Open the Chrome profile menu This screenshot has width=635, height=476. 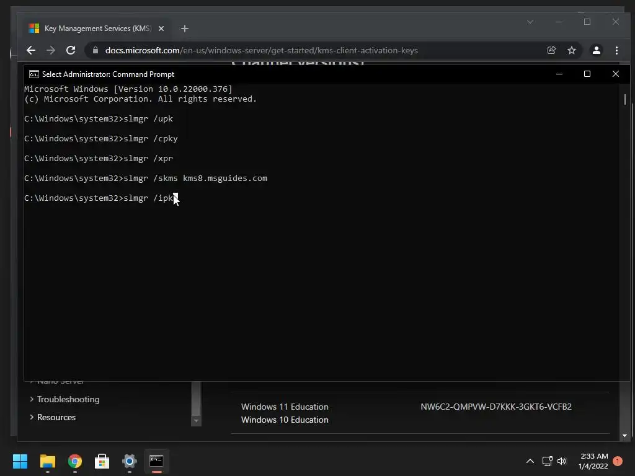point(596,50)
